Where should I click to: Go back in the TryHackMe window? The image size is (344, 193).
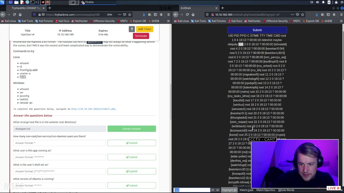click(x=2, y=14)
